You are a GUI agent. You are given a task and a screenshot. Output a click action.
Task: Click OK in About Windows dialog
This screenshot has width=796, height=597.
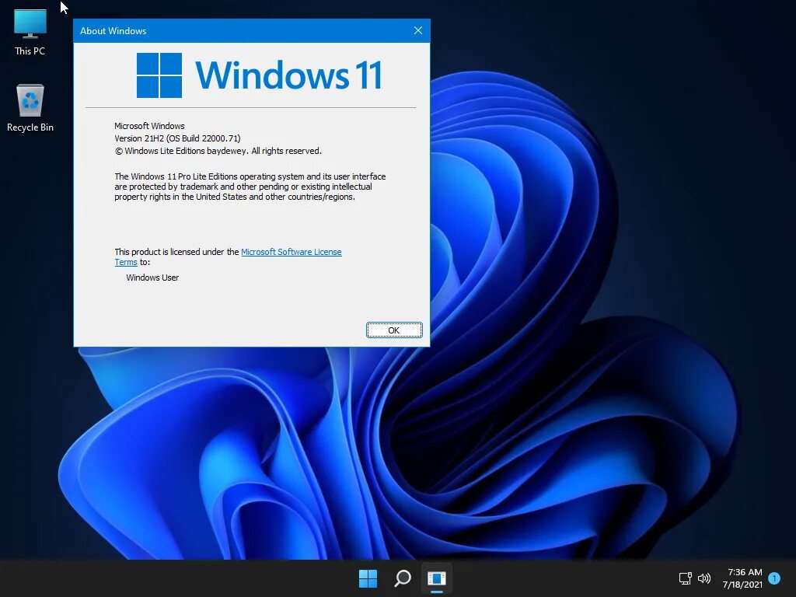click(x=394, y=330)
